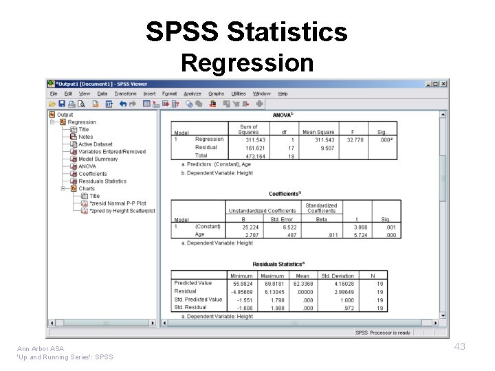Select Residuals Statistics in the outline
Screen dimensions: 495x371
click(102, 181)
